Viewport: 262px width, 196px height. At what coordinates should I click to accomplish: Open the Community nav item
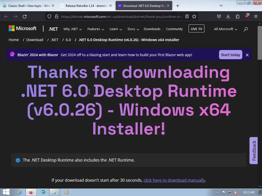(174, 29)
